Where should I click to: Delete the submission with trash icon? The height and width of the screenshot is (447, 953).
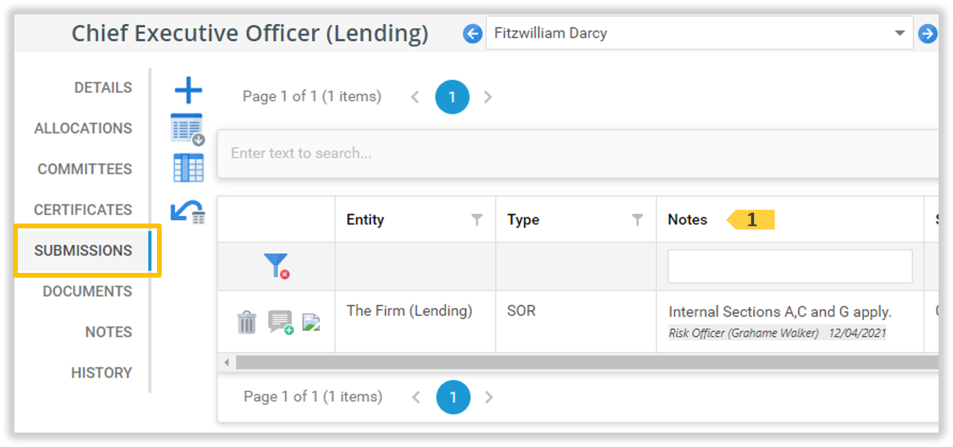pos(247,322)
